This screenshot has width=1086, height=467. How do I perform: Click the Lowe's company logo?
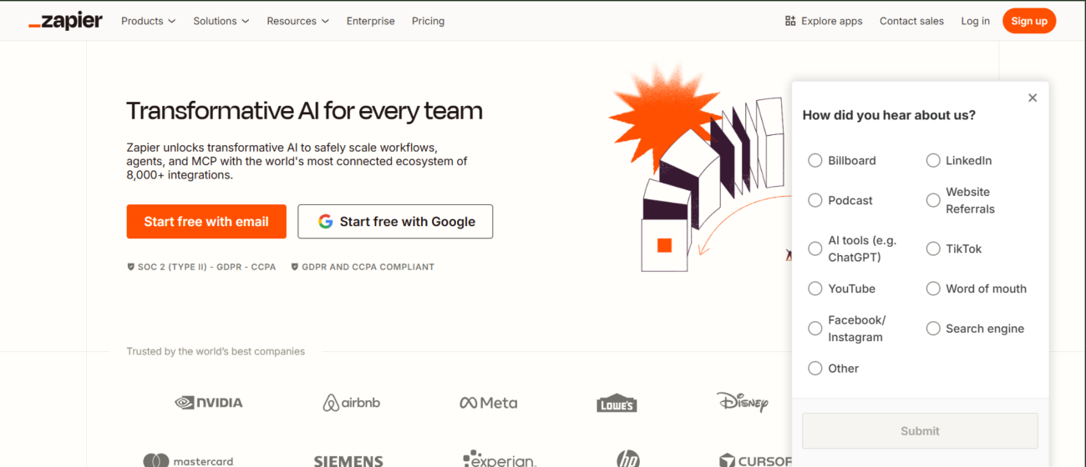coord(617,403)
